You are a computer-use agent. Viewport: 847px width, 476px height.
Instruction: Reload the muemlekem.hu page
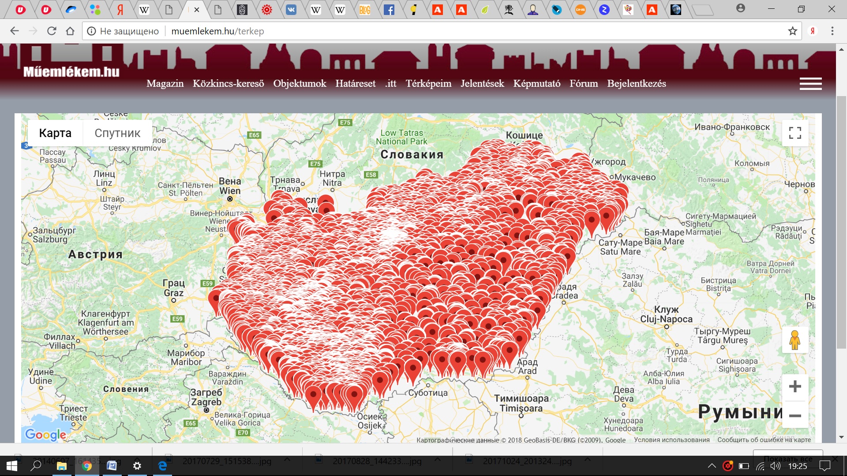52,31
